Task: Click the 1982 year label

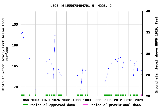Action: (x=66, y=100)
